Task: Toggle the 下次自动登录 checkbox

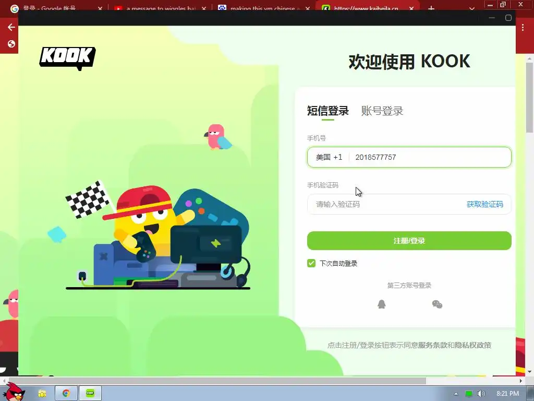Action: coord(311,263)
